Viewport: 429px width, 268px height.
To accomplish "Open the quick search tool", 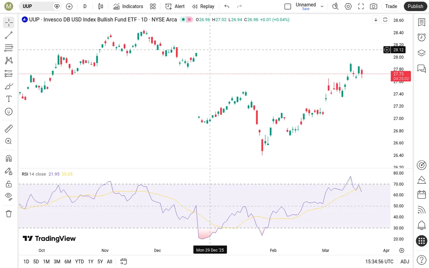I will (x=335, y=6).
